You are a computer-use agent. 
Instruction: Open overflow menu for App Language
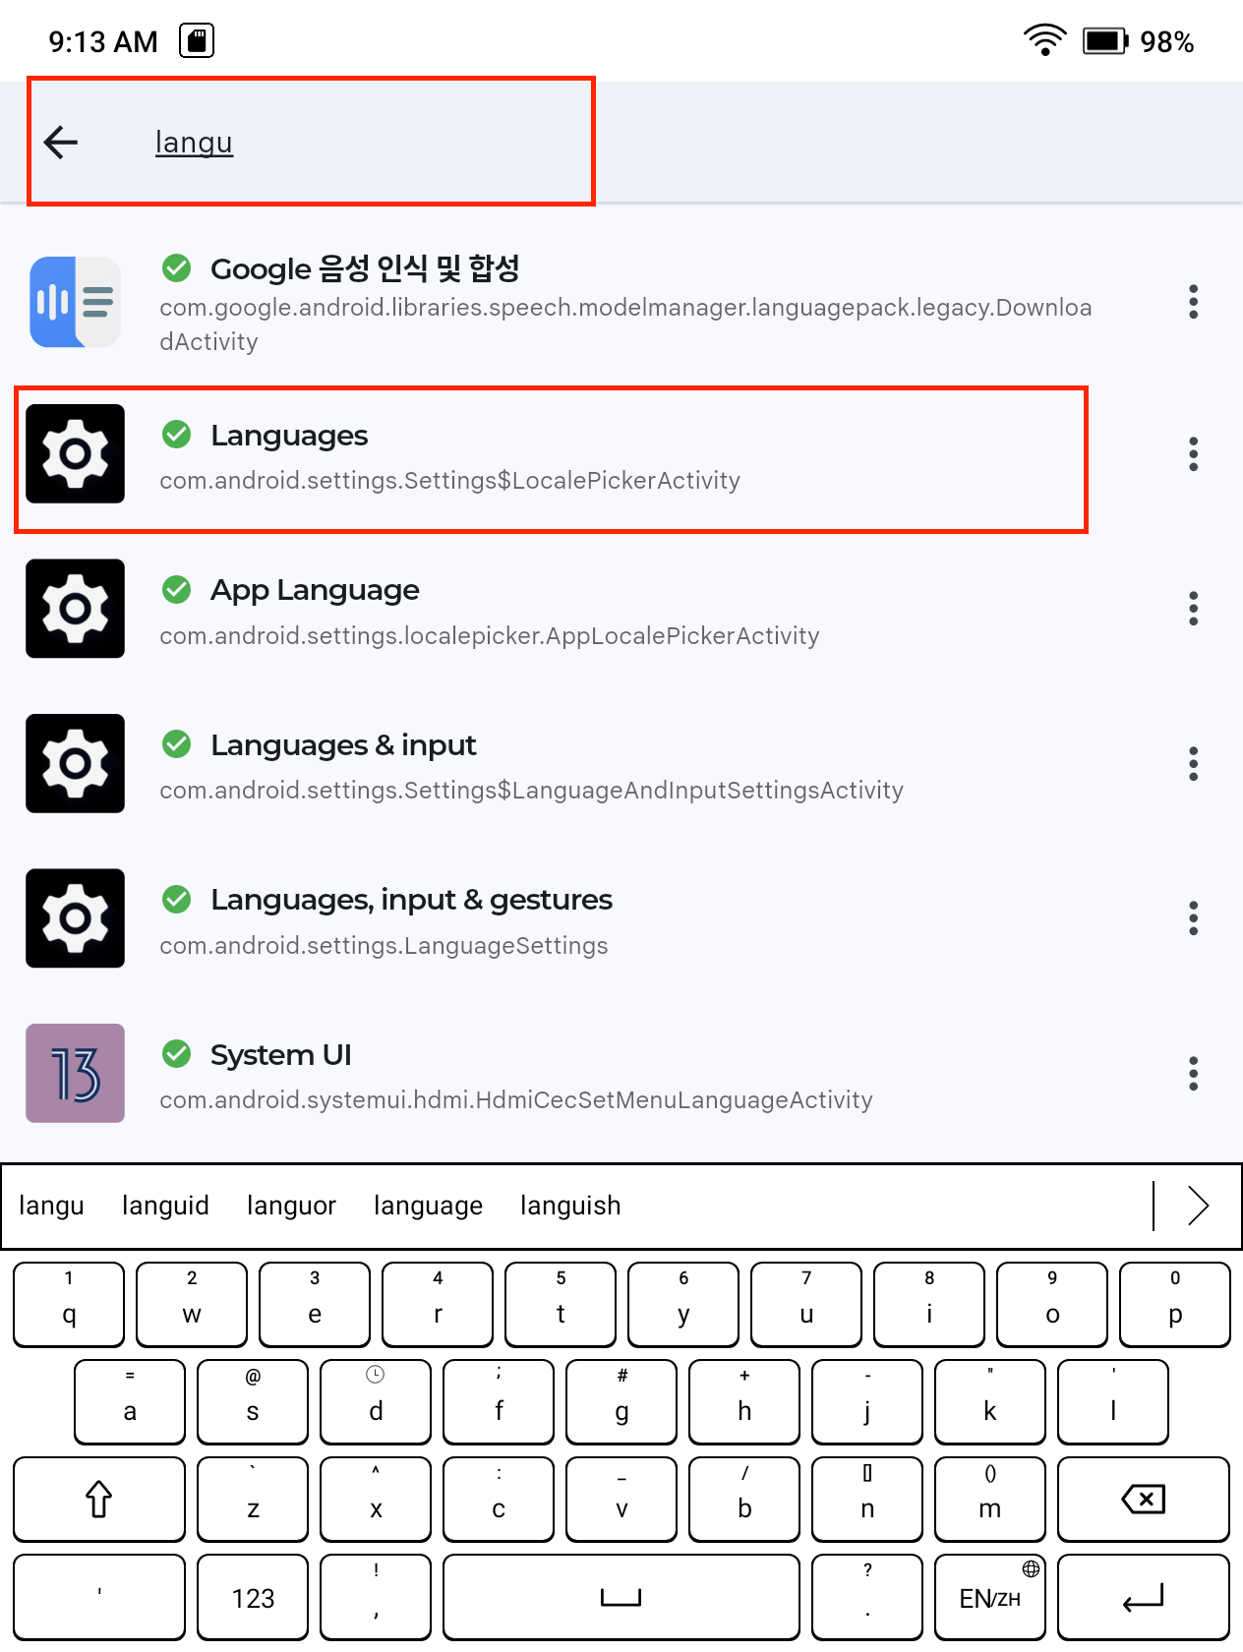1193,609
